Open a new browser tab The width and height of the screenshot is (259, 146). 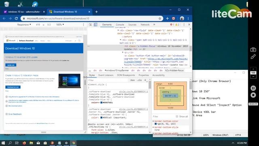pos(96,12)
